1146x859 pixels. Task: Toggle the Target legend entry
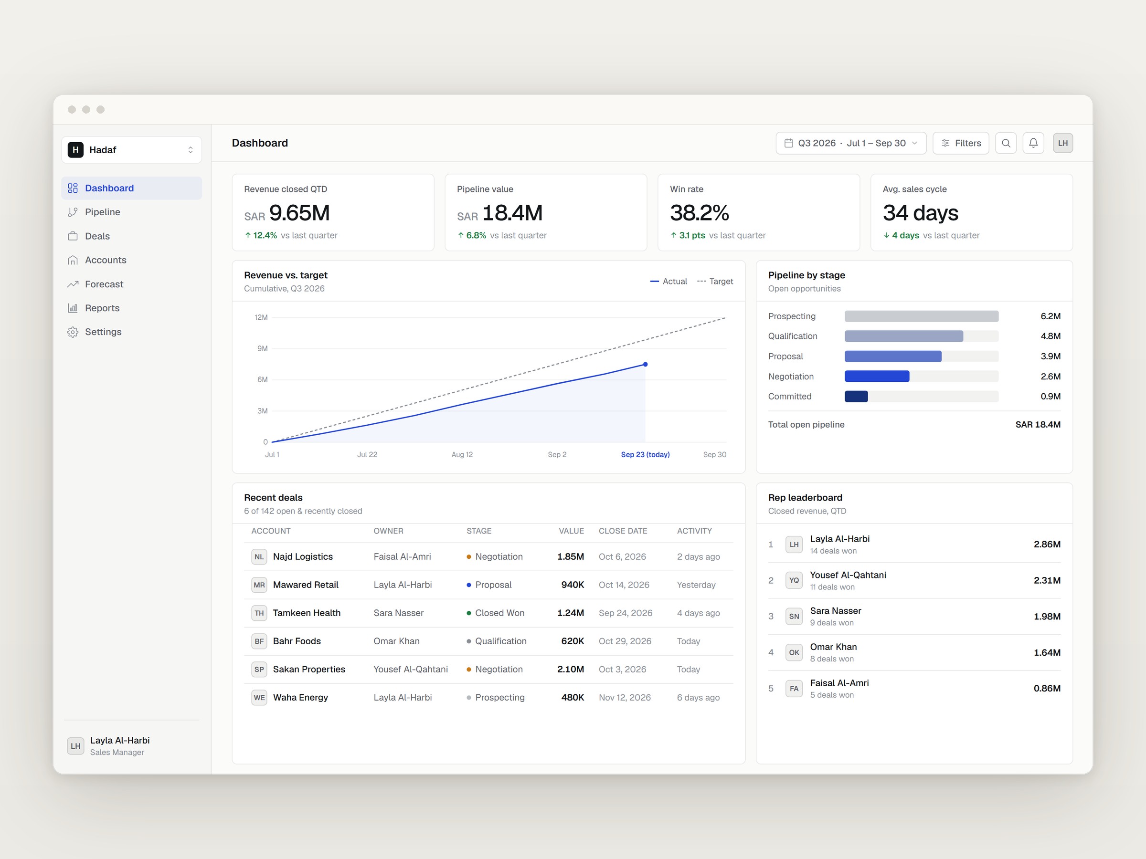click(715, 281)
